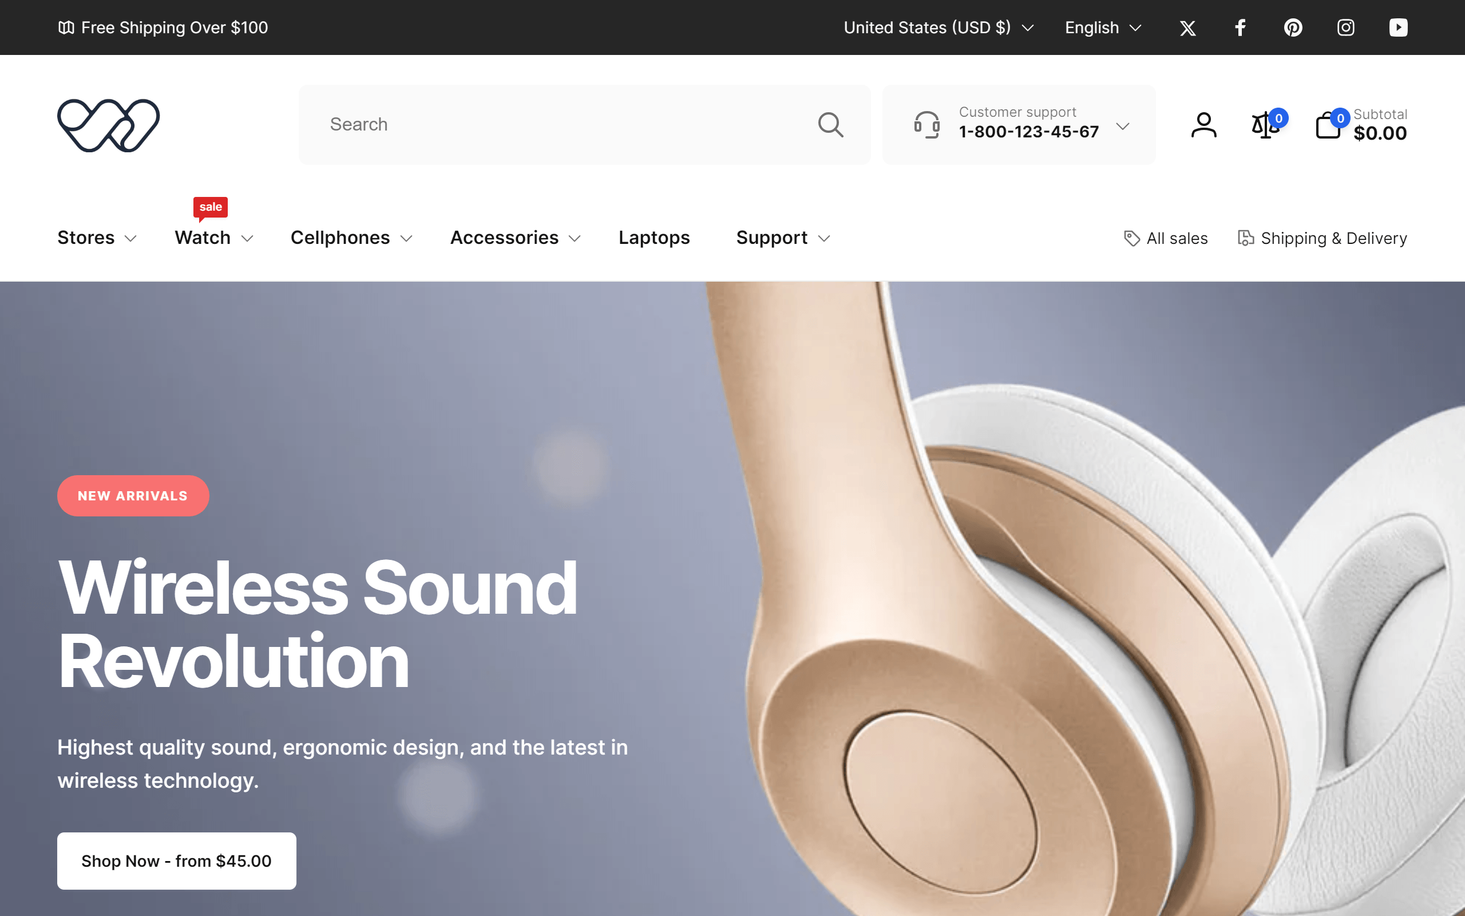Open the English language dropdown
1465x916 pixels.
click(1103, 28)
